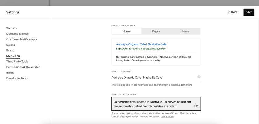Click inside the SEO Site Description text box
Viewport: 259px width, 124px height.
click(156, 104)
